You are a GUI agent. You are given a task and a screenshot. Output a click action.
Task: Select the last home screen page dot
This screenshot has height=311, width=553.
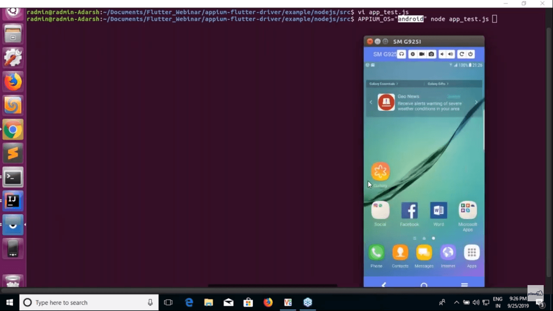click(433, 239)
